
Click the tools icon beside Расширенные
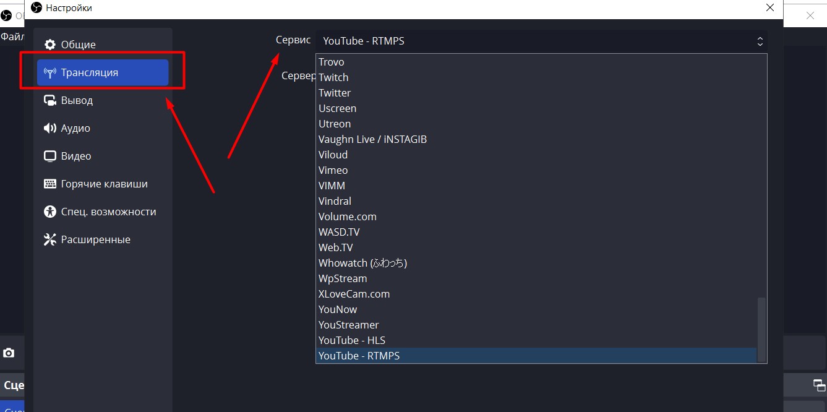pos(50,239)
